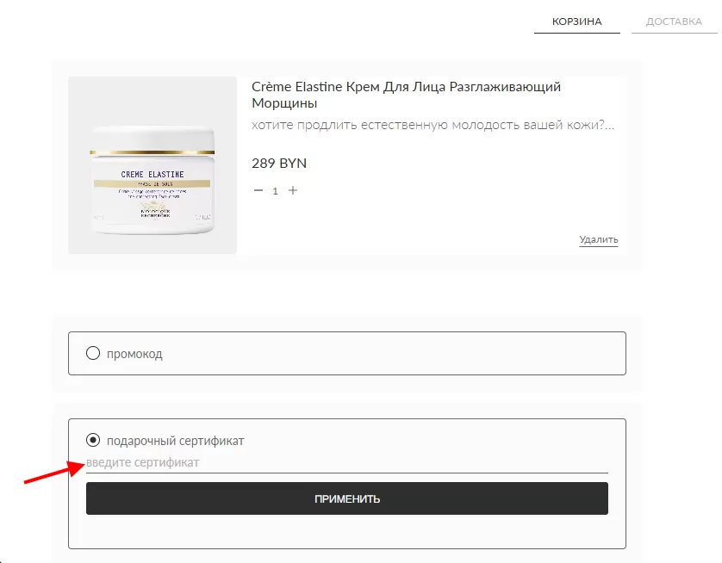Click the red arrow annotation
The width and height of the screenshot is (722, 563).
54,472
